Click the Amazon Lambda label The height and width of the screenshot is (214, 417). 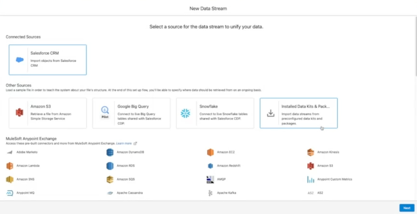pos(28,166)
